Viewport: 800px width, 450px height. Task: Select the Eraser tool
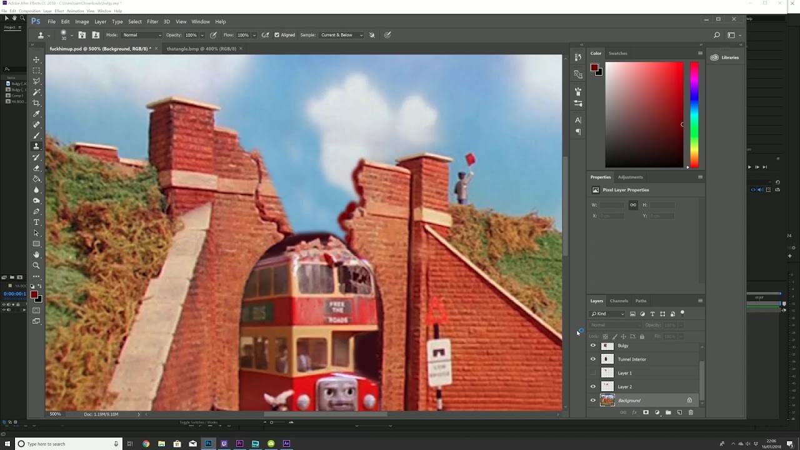click(36, 168)
